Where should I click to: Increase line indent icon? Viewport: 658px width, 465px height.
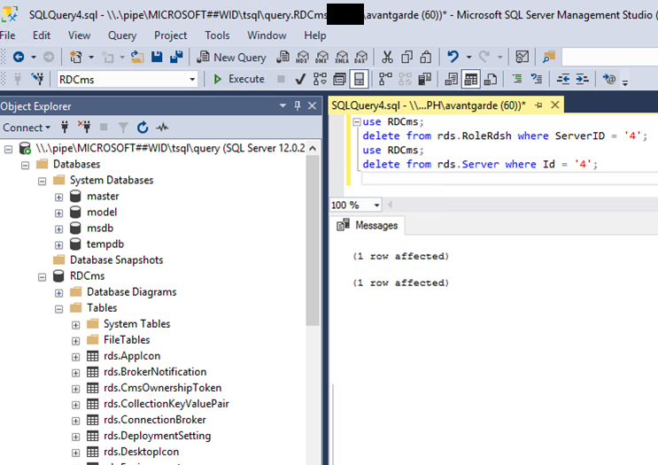582,79
